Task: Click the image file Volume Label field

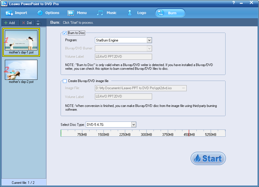Action: click(x=123, y=96)
